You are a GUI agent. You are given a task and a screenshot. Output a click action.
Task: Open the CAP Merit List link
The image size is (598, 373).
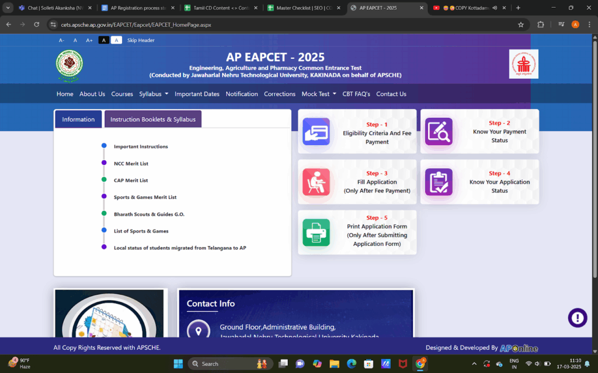131,181
